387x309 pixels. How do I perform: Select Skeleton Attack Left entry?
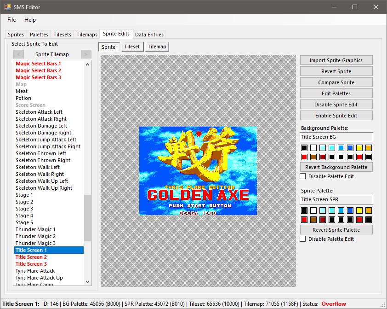pos(49,112)
